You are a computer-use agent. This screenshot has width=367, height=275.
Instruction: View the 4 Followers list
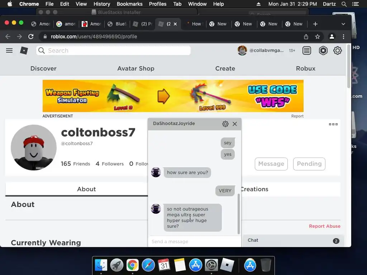point(110,164)
